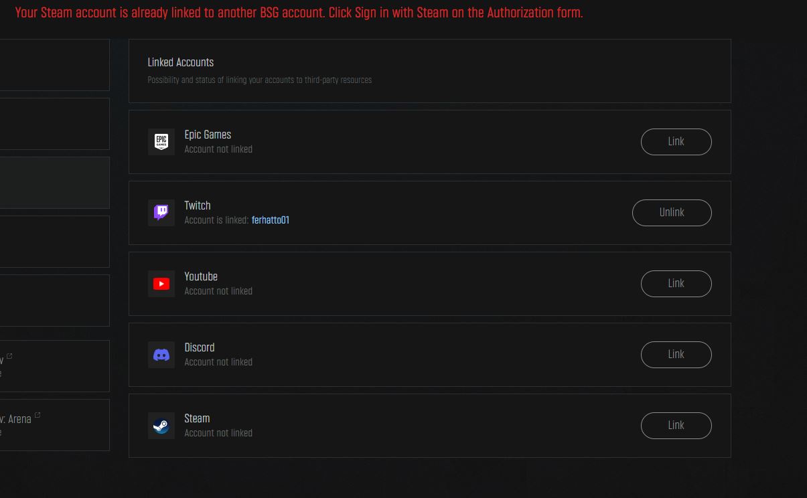Click the Epic Games logo icon
This screenshot has height=498, width=807.
161,142
